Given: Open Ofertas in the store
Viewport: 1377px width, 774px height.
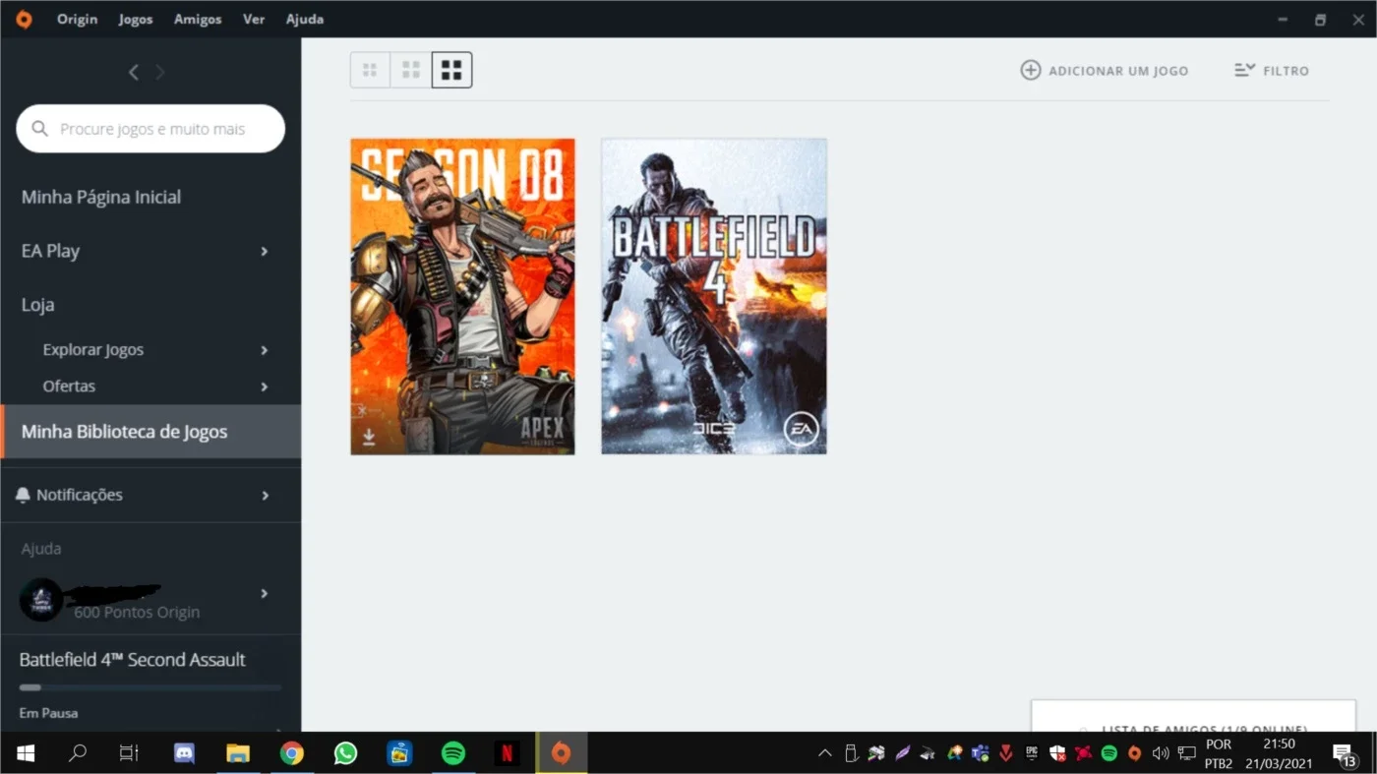Looking at the screenshot, I should click(x=69, y=387).
